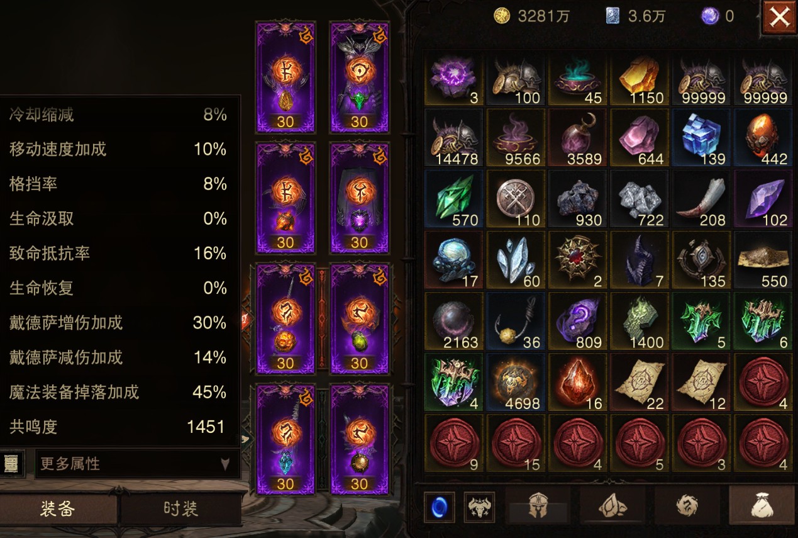The height and width of the screenshot is (538, 798).
Task: Click the 装备 button
Action: click(x=58, y=510)
